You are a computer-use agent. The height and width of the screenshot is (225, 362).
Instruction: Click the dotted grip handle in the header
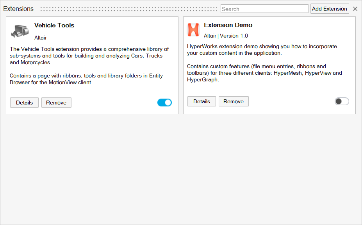point(128,9)
